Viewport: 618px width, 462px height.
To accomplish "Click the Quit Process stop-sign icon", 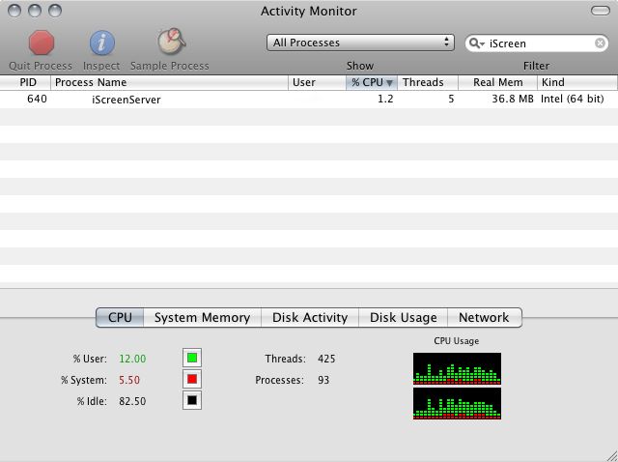I will 41,43.
